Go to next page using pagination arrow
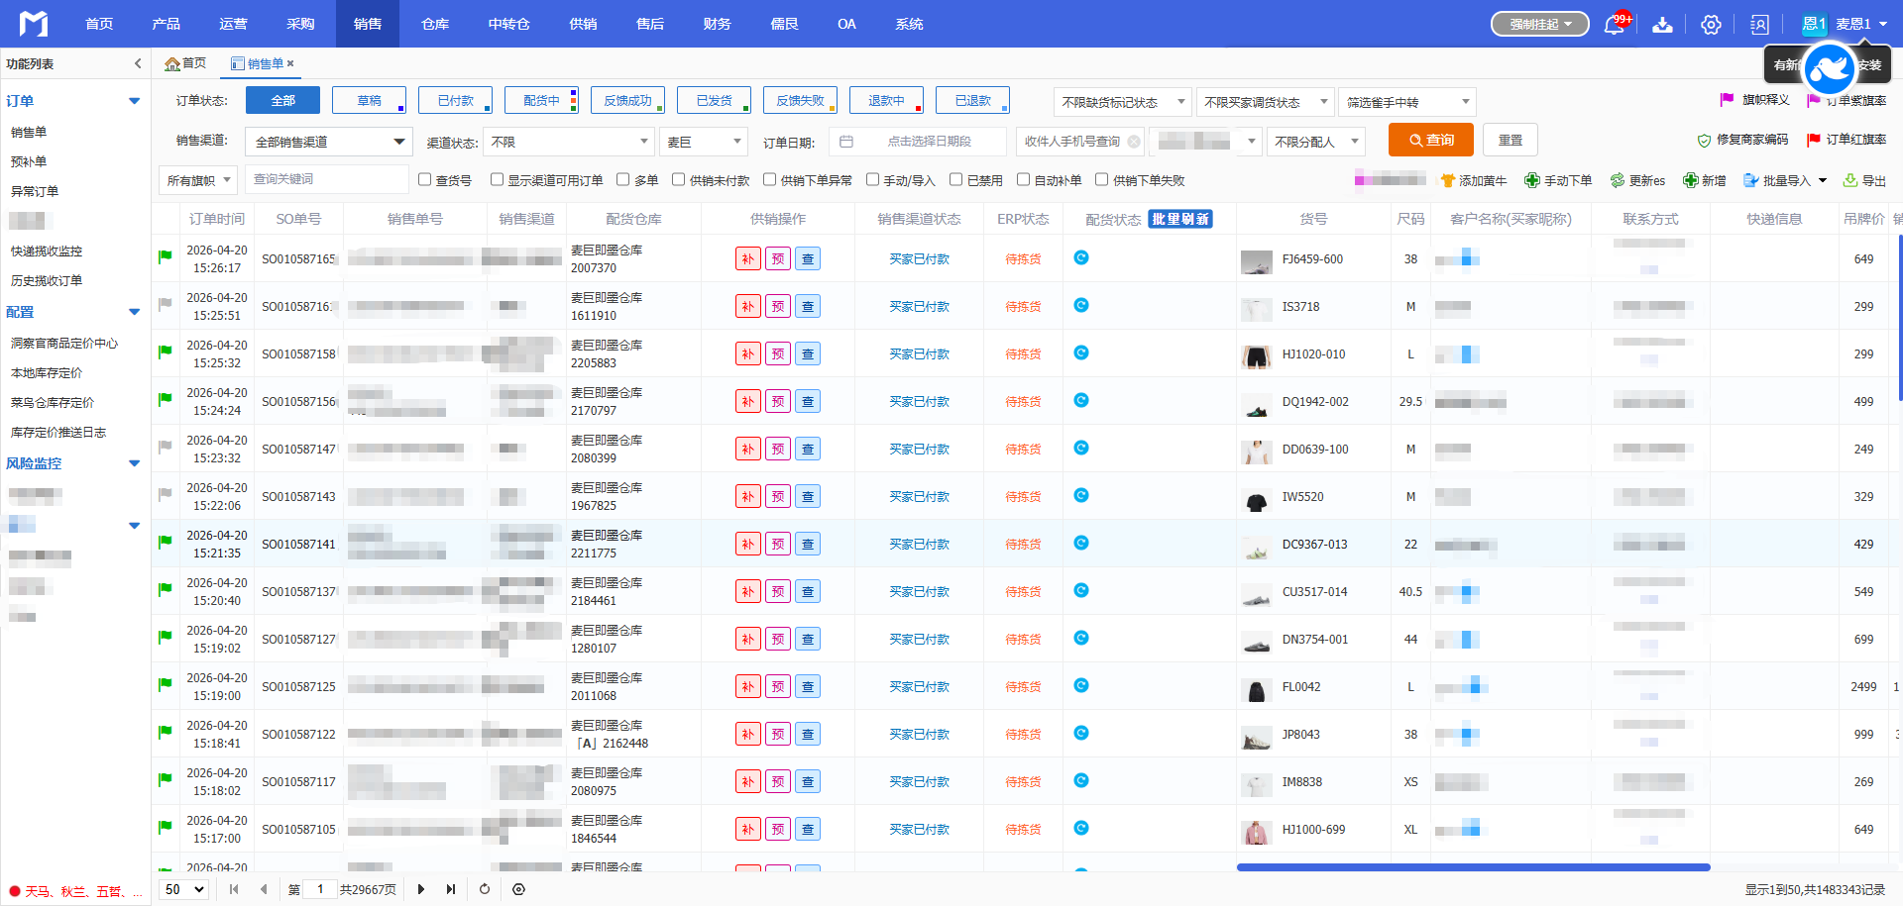The height and width of the screenshot is (906, 1903). click(x=421, y=889)
